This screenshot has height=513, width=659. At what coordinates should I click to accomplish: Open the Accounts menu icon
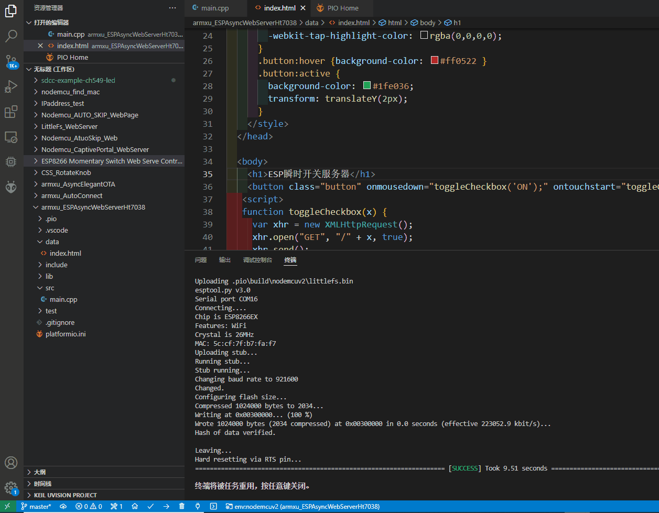(11, 463)
